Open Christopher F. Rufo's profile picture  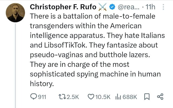[15, 12]
